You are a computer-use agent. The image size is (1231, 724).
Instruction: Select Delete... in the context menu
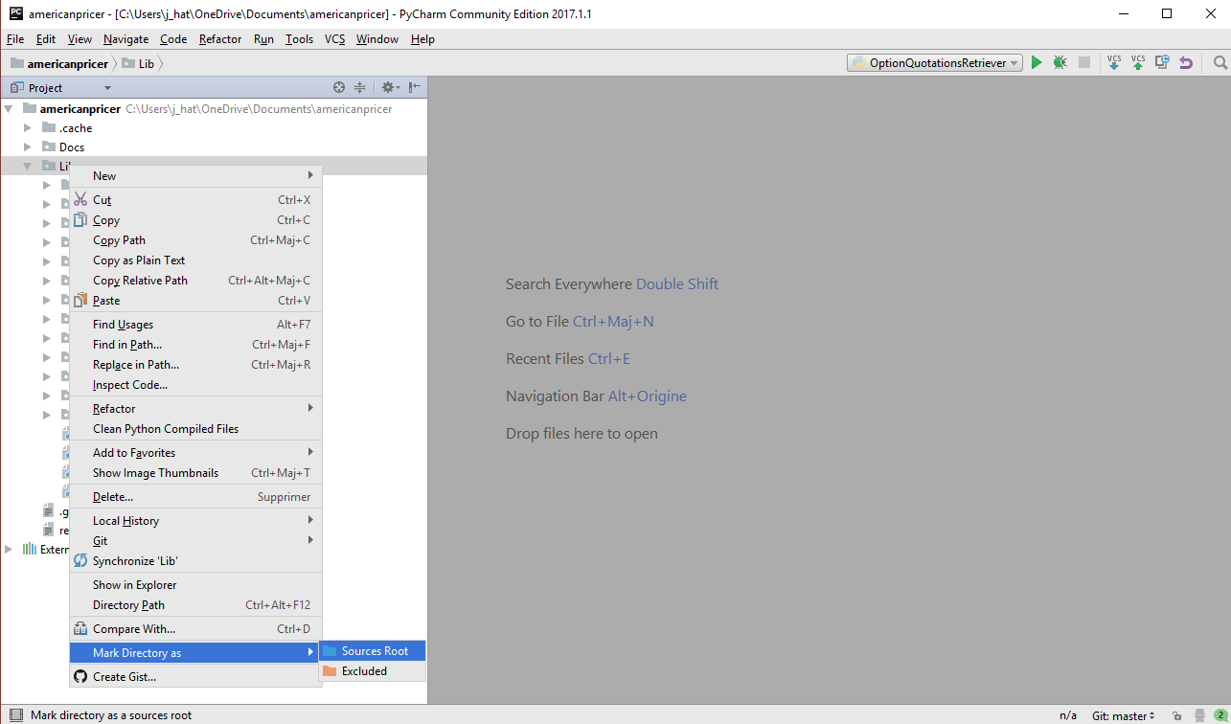click(195, 496)
